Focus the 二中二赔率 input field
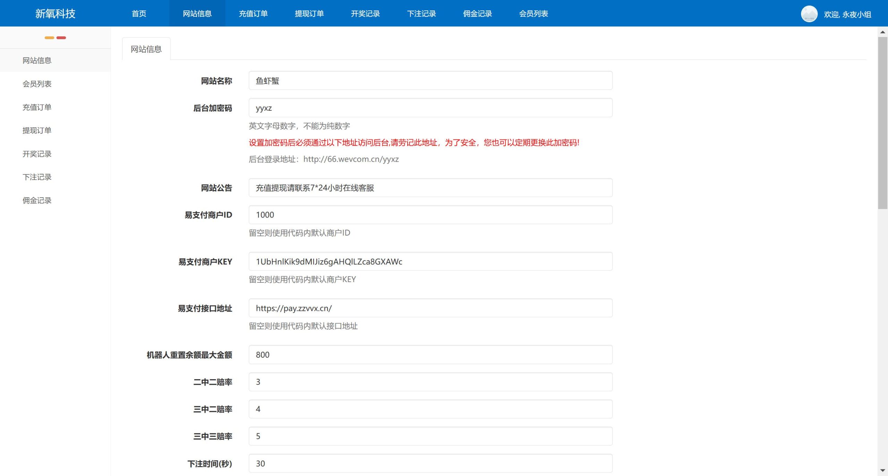 [x=430, y=382]
